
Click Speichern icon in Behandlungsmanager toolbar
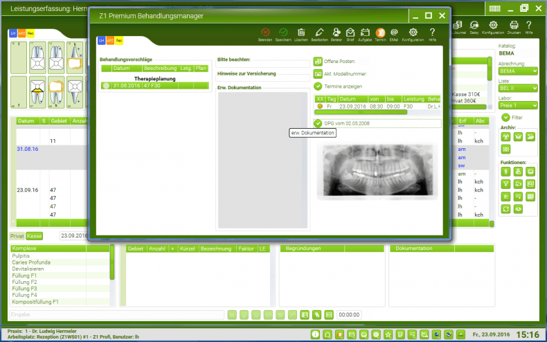tap(283, 33)
